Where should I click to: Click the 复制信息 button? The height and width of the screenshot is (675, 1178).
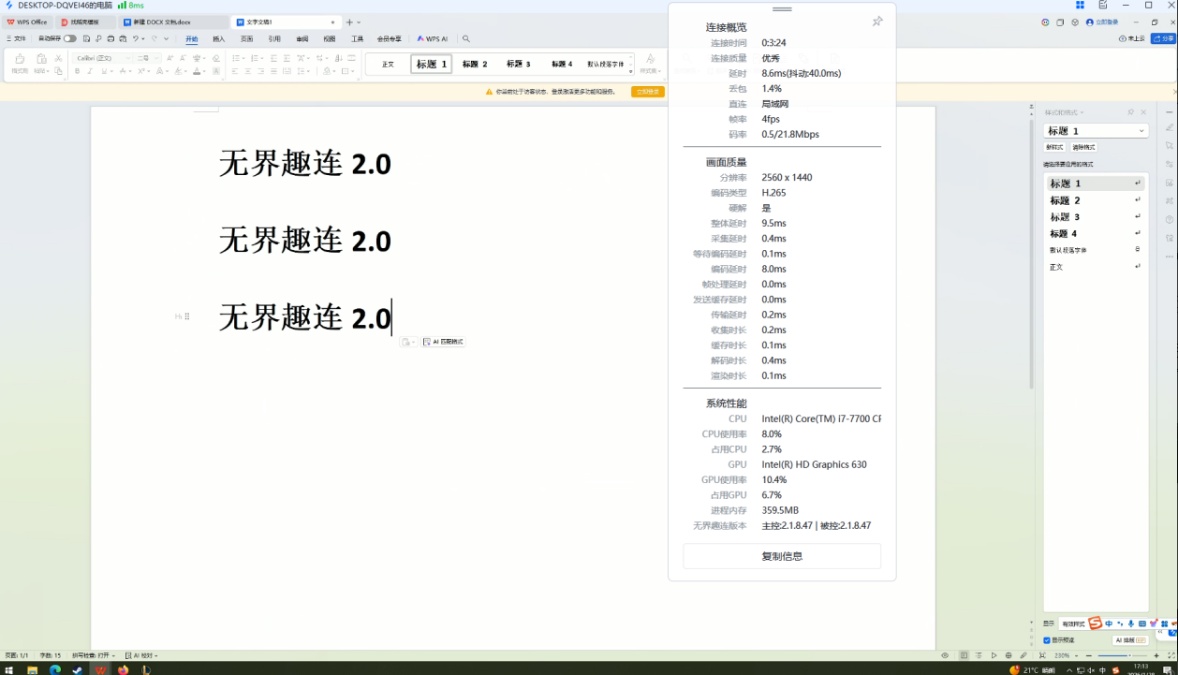pyautogui.click(x=782, y=556)
